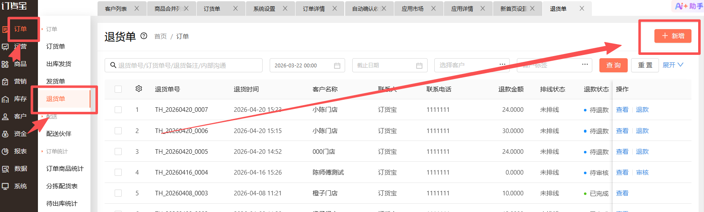The image size is (704, 212).
Task: Open 待出库统计 in the submenu
Action: click(62, 203)
